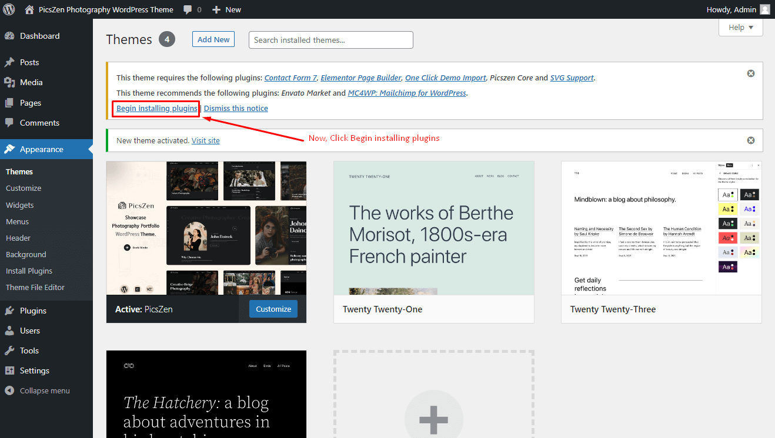Click the Posts pin icon
This screenshot has width=775, height=438.
[x=9, y=62]
